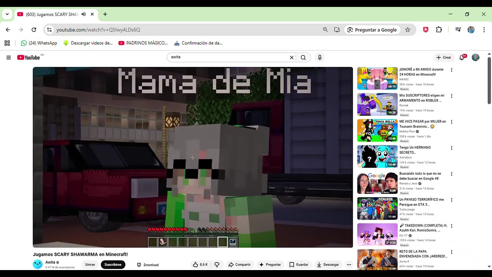This screenshot has width=492, height=277.
Task: Open the YouTube guide hamburger menu
Action: pyautogui.click(x=8, y=58)
